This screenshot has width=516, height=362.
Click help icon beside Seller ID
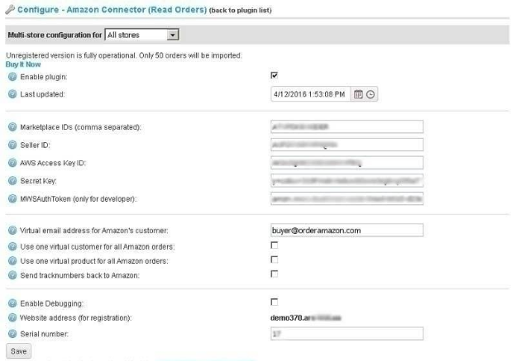click(x=12, y=145)
